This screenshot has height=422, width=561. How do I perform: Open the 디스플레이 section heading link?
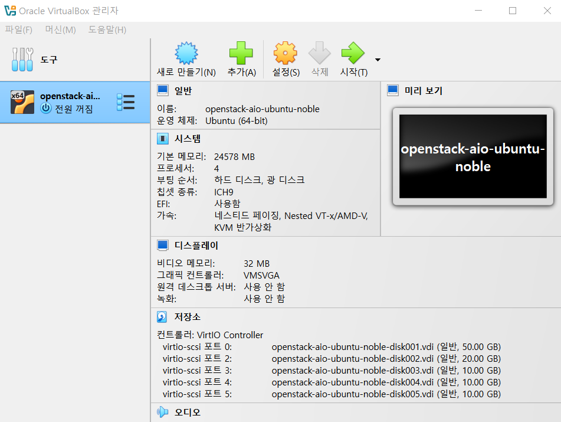196,246
